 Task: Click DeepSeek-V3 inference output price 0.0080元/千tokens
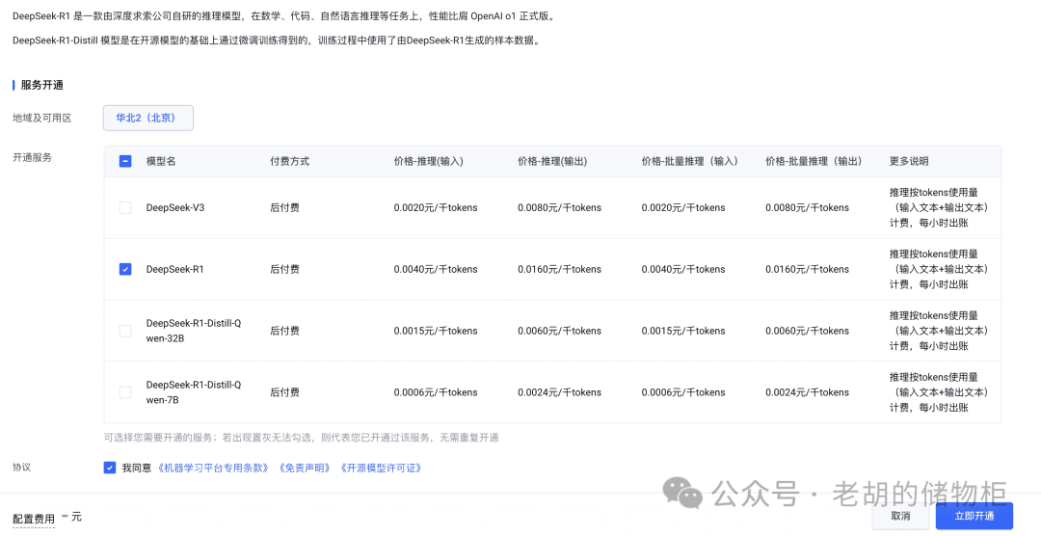tap(560, 207)
